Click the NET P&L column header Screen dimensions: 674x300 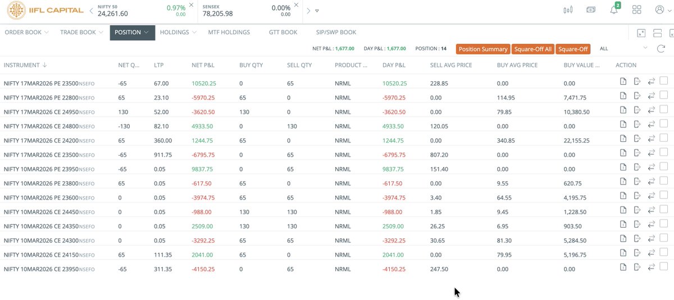point(203,65)
